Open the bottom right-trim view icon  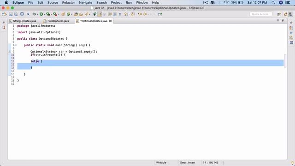[x=291, y=43]
